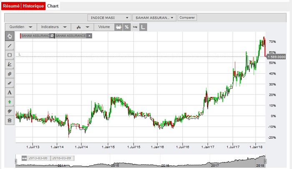Choose the rectangle shape tool
Screen dimensions: 292x169
[x=10, y=55]
